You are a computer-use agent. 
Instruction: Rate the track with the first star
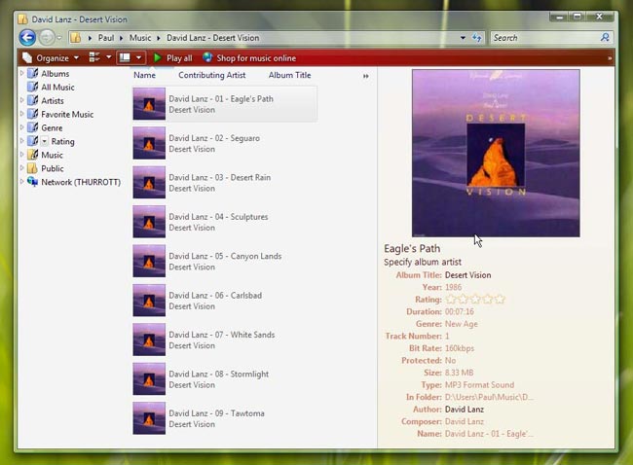pos(451,300)
